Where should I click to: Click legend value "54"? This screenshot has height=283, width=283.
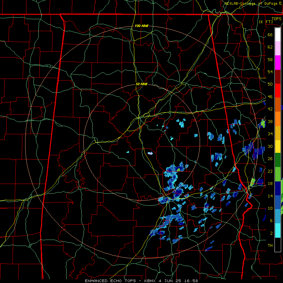pos(270,72)
